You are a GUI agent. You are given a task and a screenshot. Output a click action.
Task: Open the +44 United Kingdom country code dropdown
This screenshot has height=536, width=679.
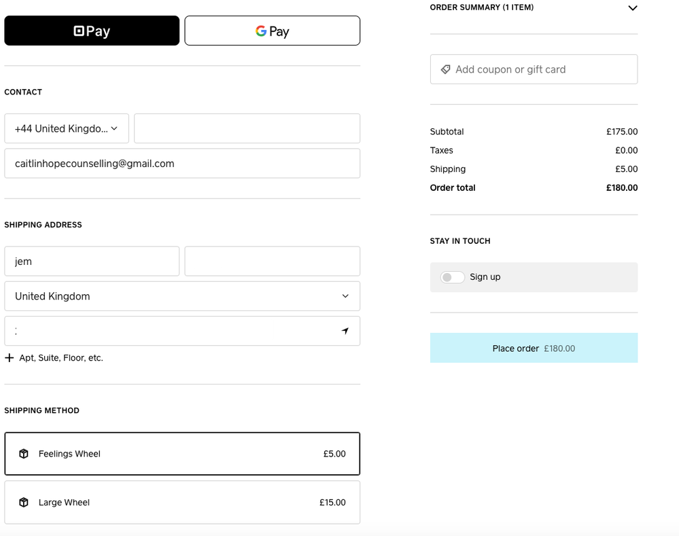pos(67,128)
